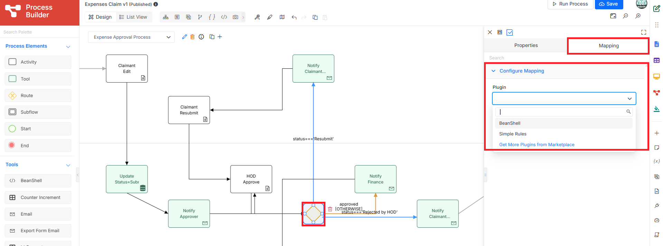Open the code view icon in toolbar

[x=224, y=17]
